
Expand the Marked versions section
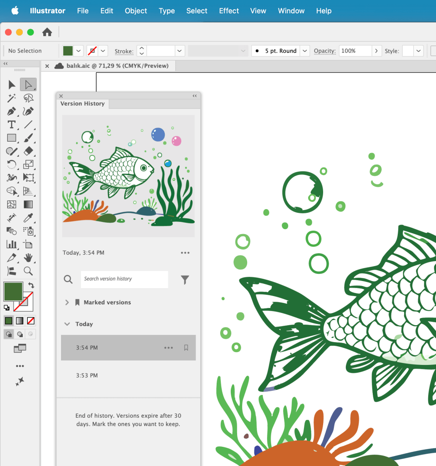67,302
